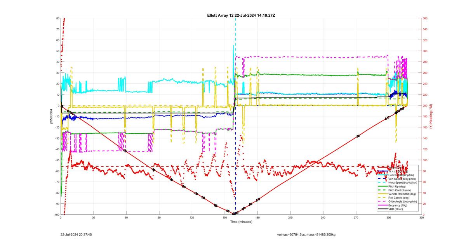Viewport: 466px width, 241px height.
Task: Select 'Horiz Speed(buoy,pitch)' legend entry
Action: point(403,182)
